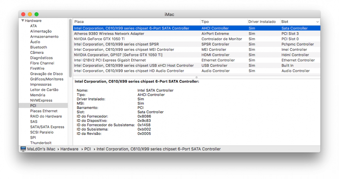Click SATA Controller path bar entry
Screen dimensions: 339x179
tap(158, 149)
